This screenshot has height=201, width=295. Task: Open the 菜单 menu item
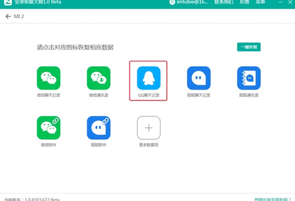pyautogui.click(x=260, y=2)
